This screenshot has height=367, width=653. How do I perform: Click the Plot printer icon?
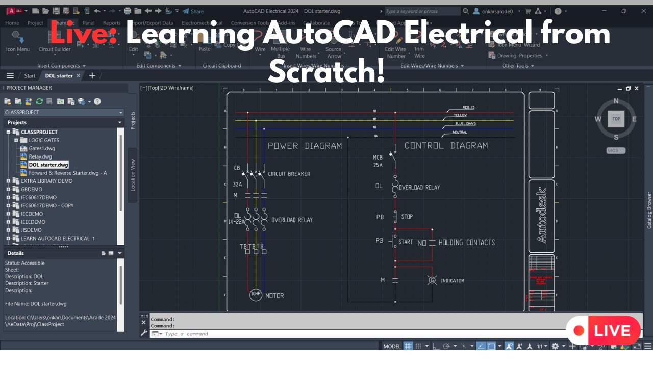tap(128, 11)
